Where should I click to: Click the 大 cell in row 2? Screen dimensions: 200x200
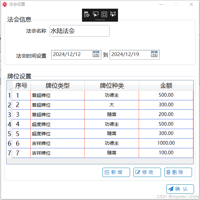point(112,105)
